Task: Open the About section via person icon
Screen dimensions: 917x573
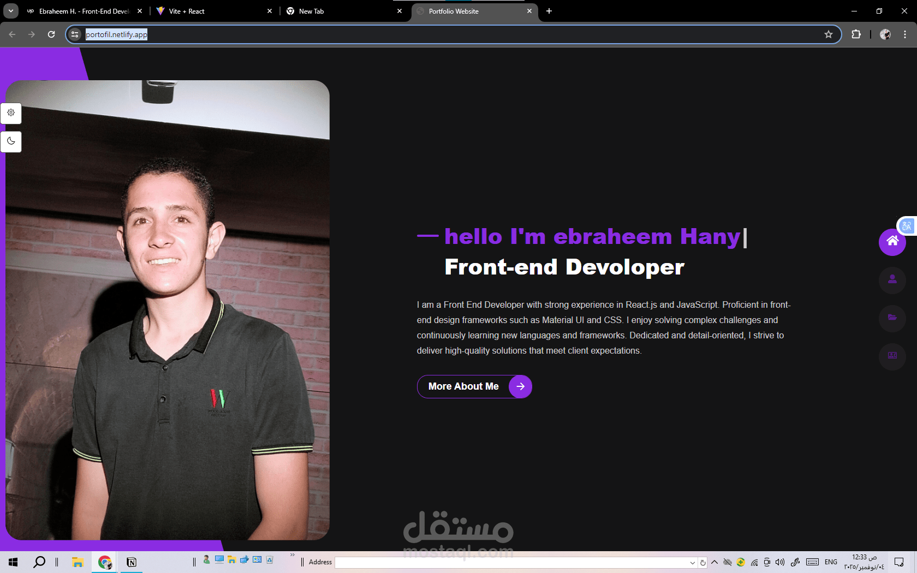Action: 892,279
